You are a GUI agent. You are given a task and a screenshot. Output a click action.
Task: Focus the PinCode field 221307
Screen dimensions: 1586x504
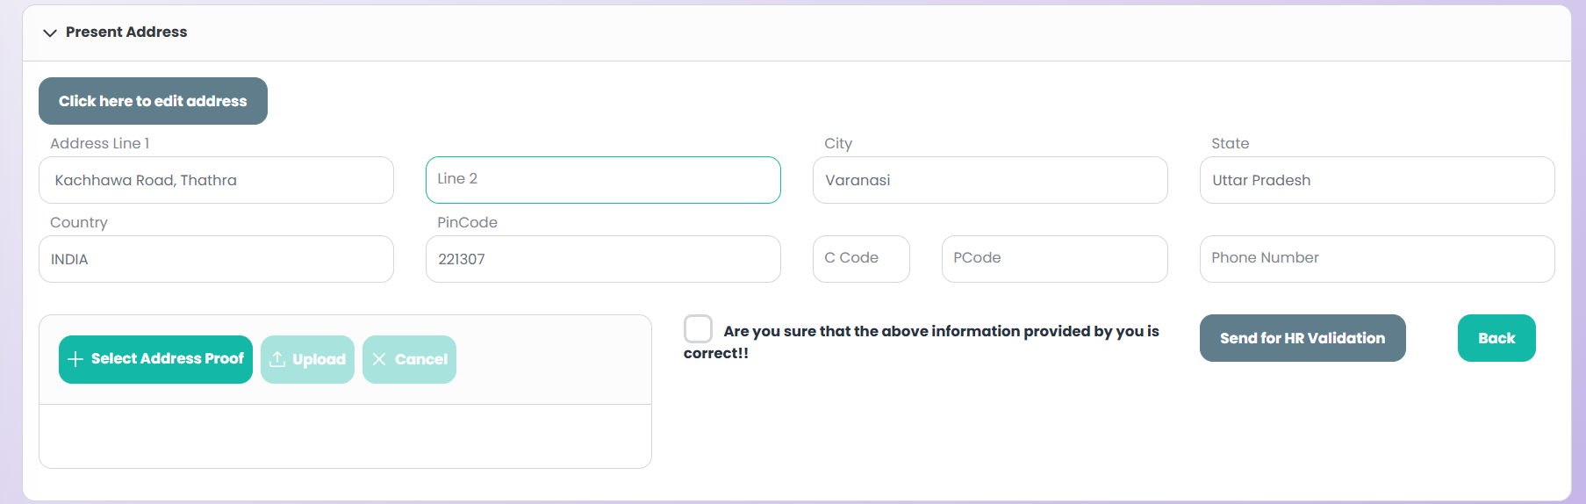pyautogui.click(x=603, y=259)
